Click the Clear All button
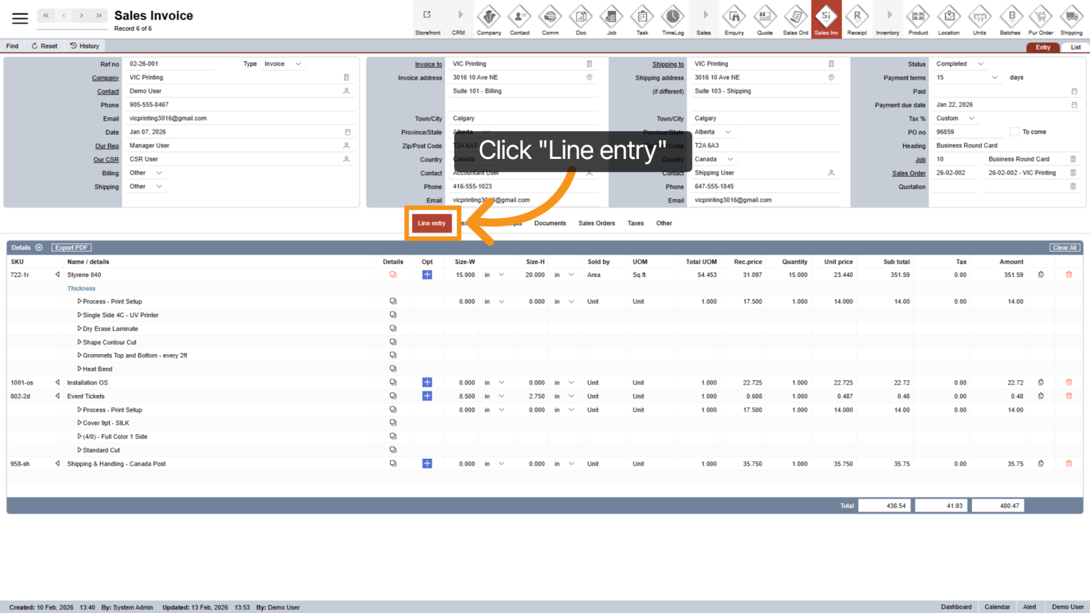The height and width of the screenshot is (613, 1090). coord(1065,248)
